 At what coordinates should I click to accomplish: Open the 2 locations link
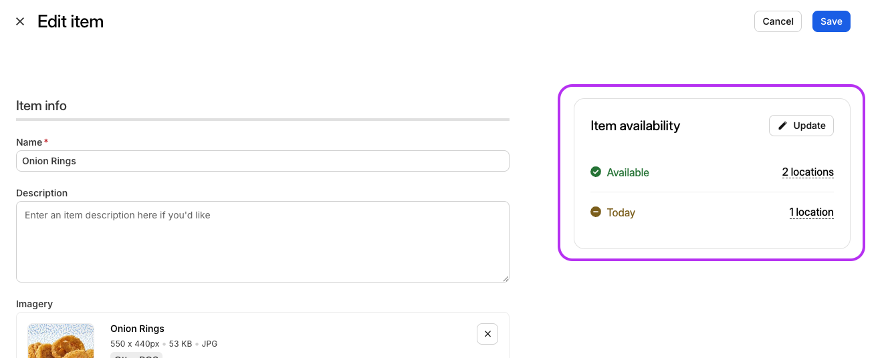pyautogui.click(x=808, y=172)
